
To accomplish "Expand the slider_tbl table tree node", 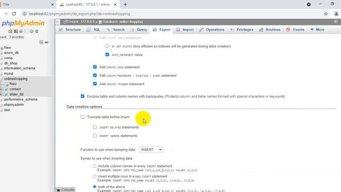I will [x=1, y=94].
